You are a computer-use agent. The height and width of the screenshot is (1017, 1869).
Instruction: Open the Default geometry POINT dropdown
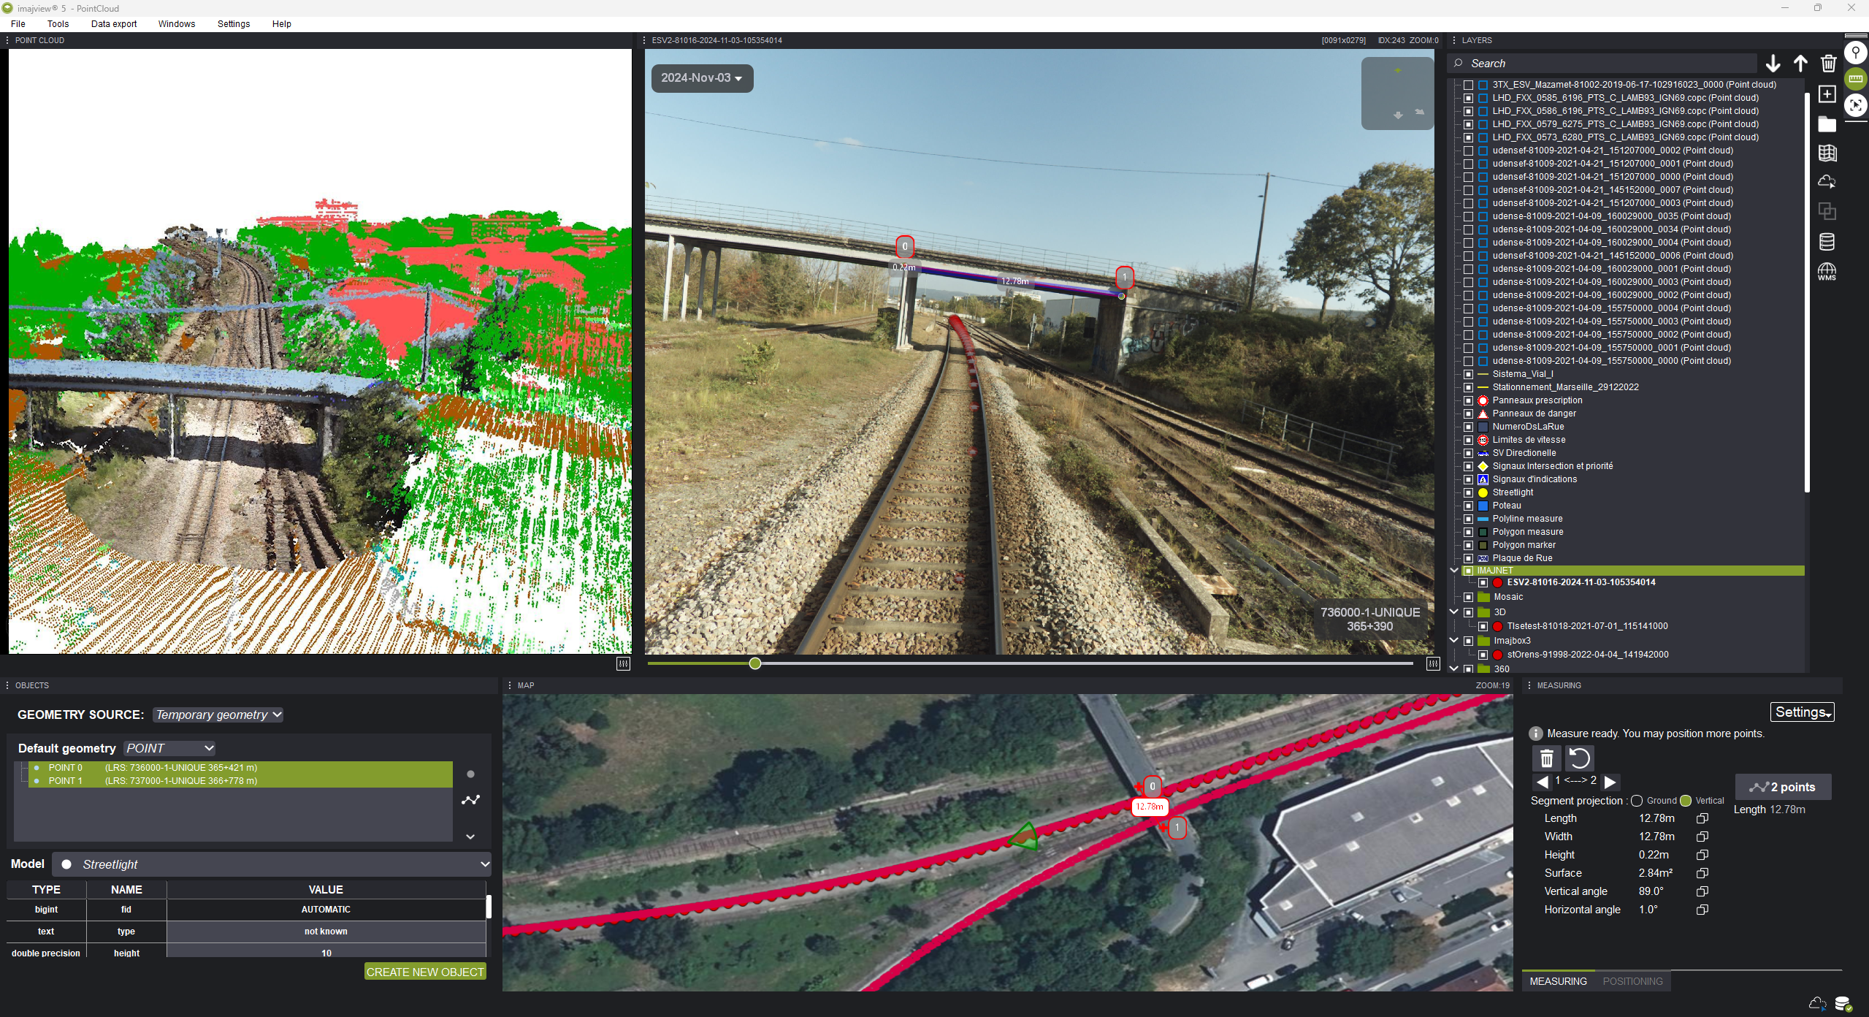coord(169,748)
